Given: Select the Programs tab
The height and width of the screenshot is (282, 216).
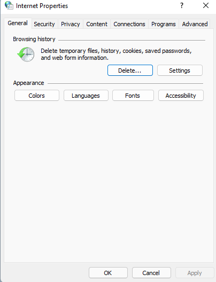Looking at the screenshot, I should click(164, 24).
